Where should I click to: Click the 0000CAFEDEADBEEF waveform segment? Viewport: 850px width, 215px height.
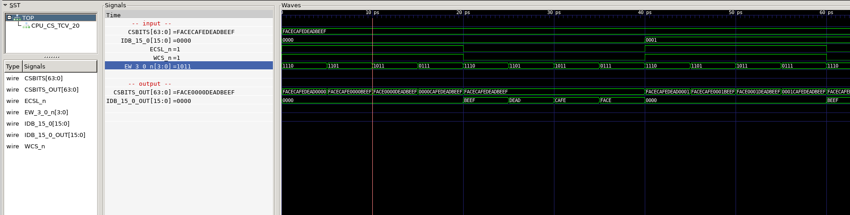[x=440, y=92]
